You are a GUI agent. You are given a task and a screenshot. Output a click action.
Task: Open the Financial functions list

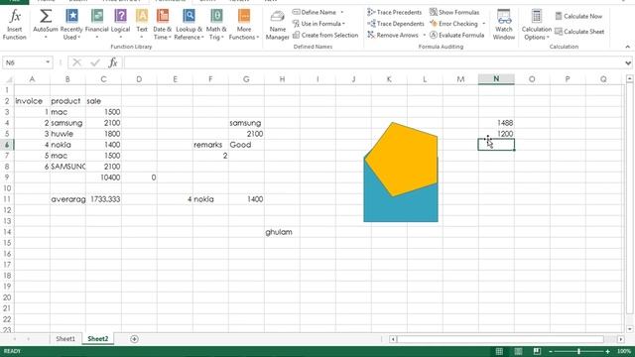(x=97, y=25)
